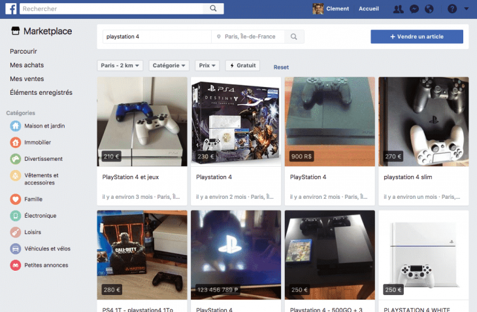Open the Paris - 2 km dropdown

pyautogui.click(x=120, y=65)
